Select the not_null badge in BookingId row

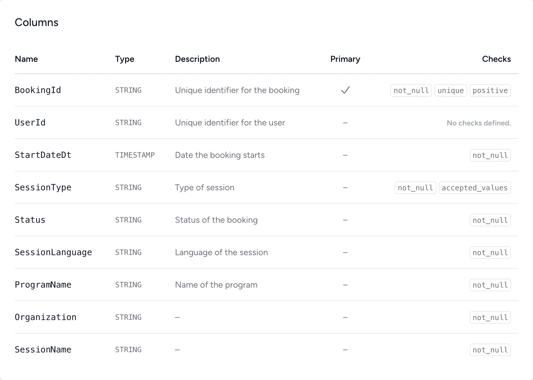[x=411, y=91]
